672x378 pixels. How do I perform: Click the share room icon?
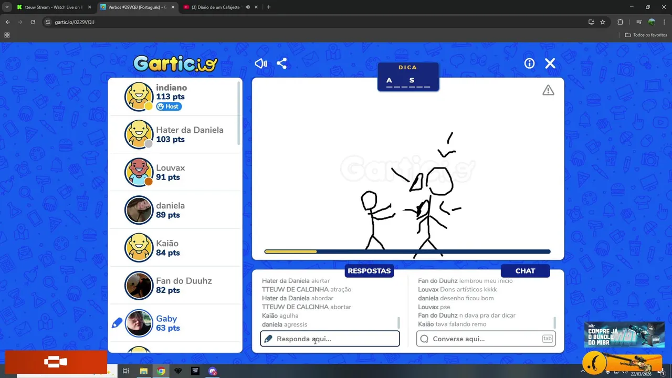point(282,64)
